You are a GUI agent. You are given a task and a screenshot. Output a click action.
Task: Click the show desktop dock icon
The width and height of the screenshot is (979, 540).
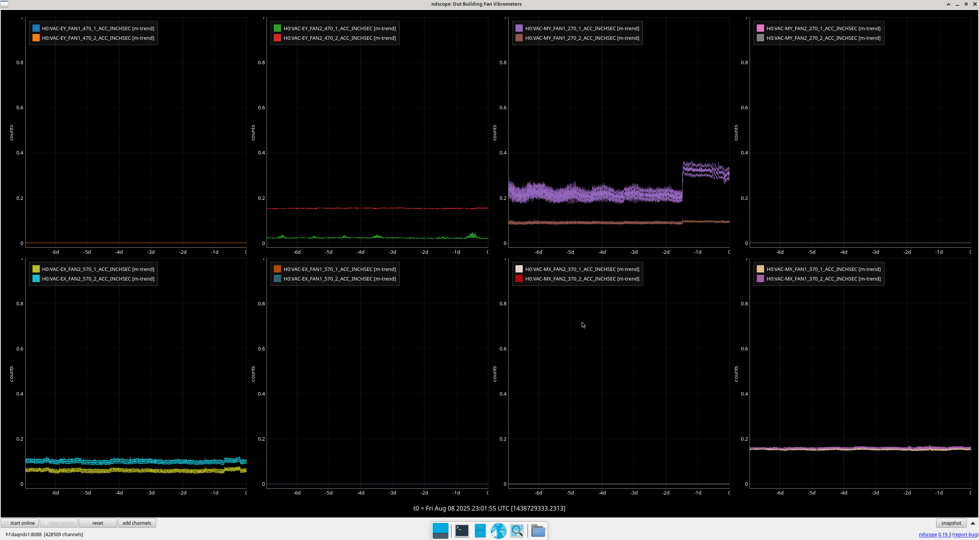click(x=440, y=530)
